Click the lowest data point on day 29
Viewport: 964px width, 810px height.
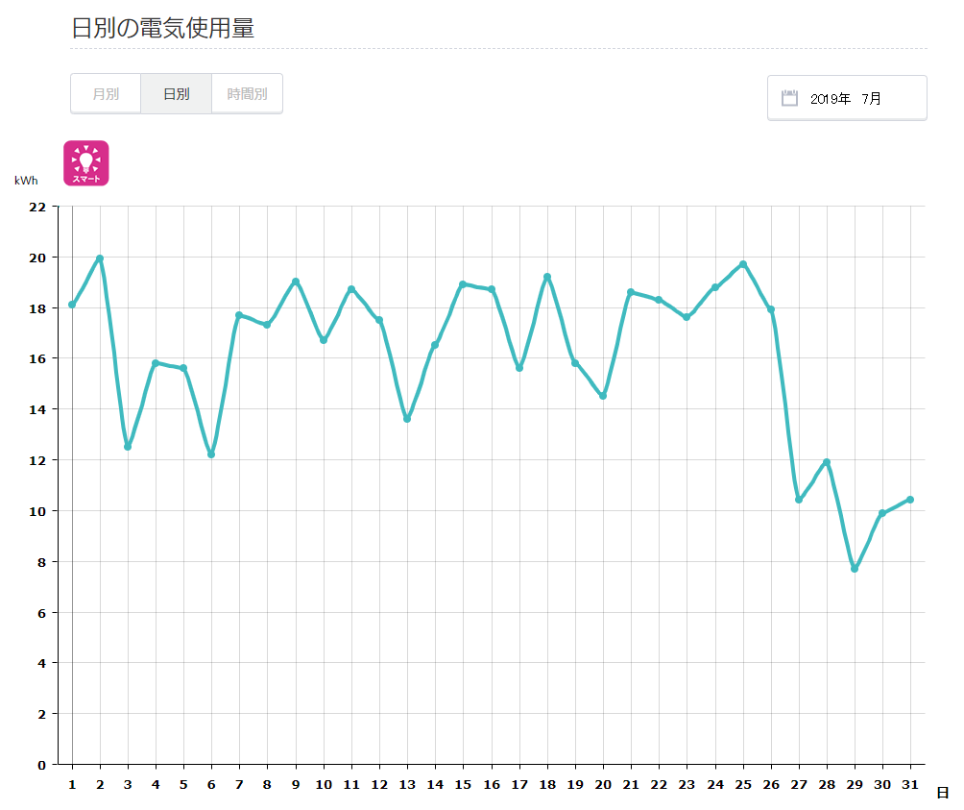tap(855, 569)
